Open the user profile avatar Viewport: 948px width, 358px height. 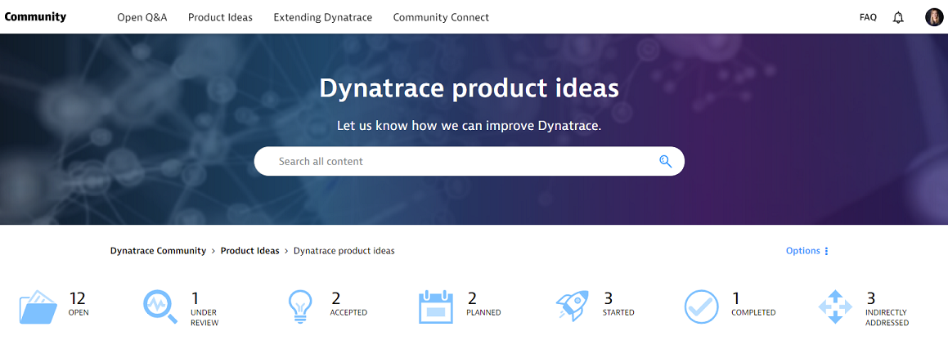click(934, 17)
